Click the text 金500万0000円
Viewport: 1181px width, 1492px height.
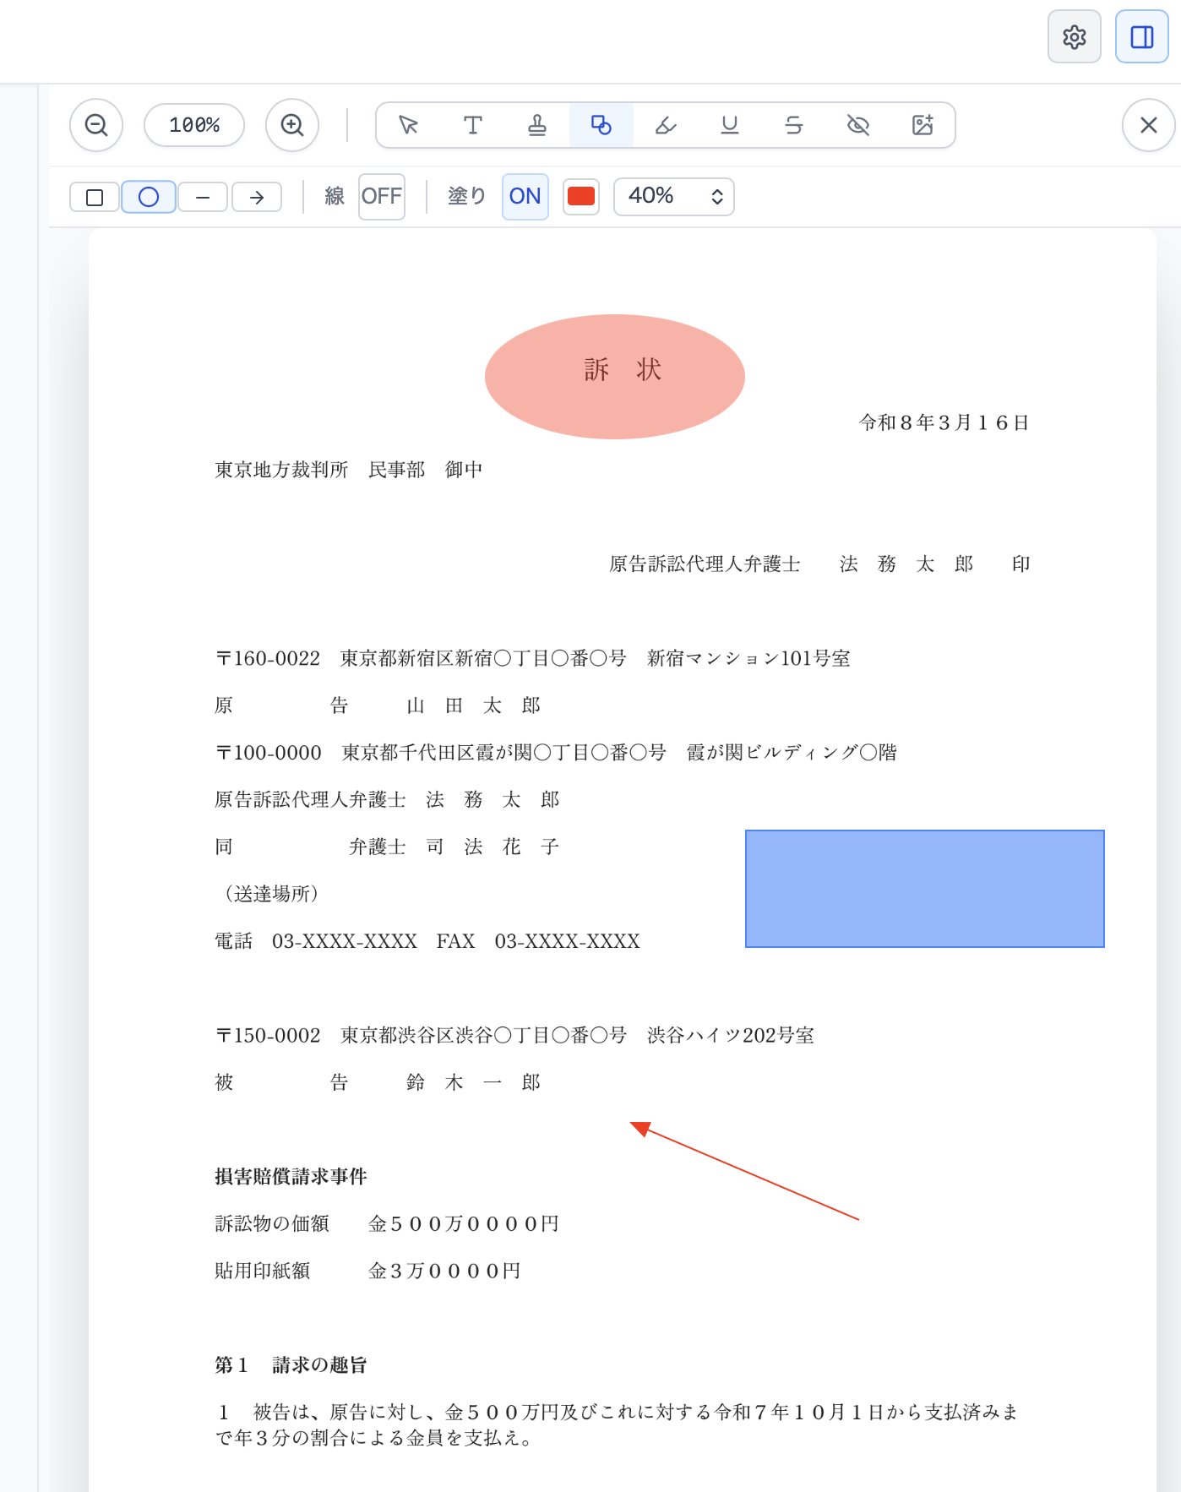coord(464,1223)
